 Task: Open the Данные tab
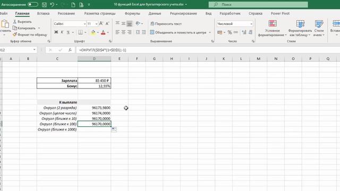coord(155,13)
